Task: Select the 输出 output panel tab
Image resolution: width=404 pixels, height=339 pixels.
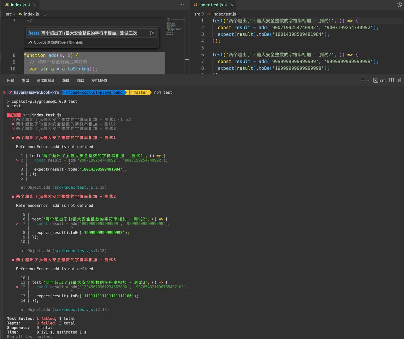Action: [x=26, y=80]
